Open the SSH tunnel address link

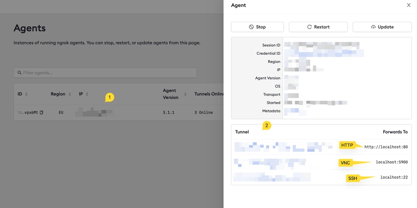(271, 177)
